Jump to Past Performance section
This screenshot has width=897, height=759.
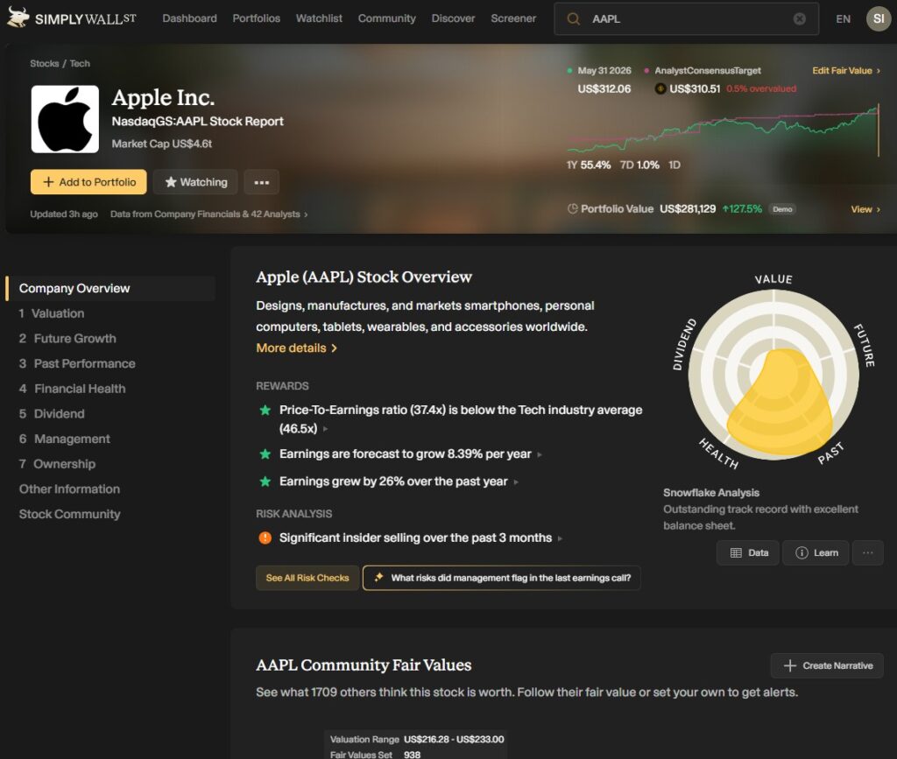pos(77,364)
